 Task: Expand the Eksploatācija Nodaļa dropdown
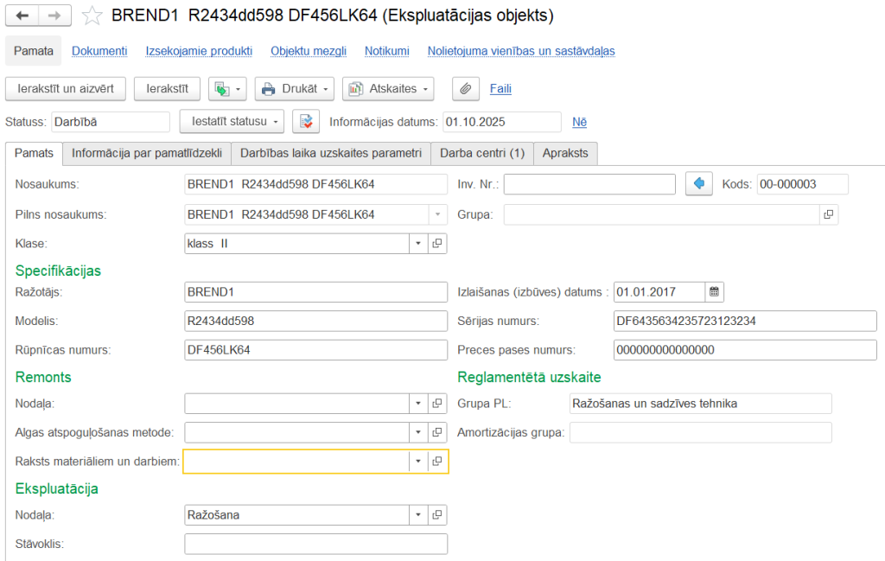(x=417, y=514)
